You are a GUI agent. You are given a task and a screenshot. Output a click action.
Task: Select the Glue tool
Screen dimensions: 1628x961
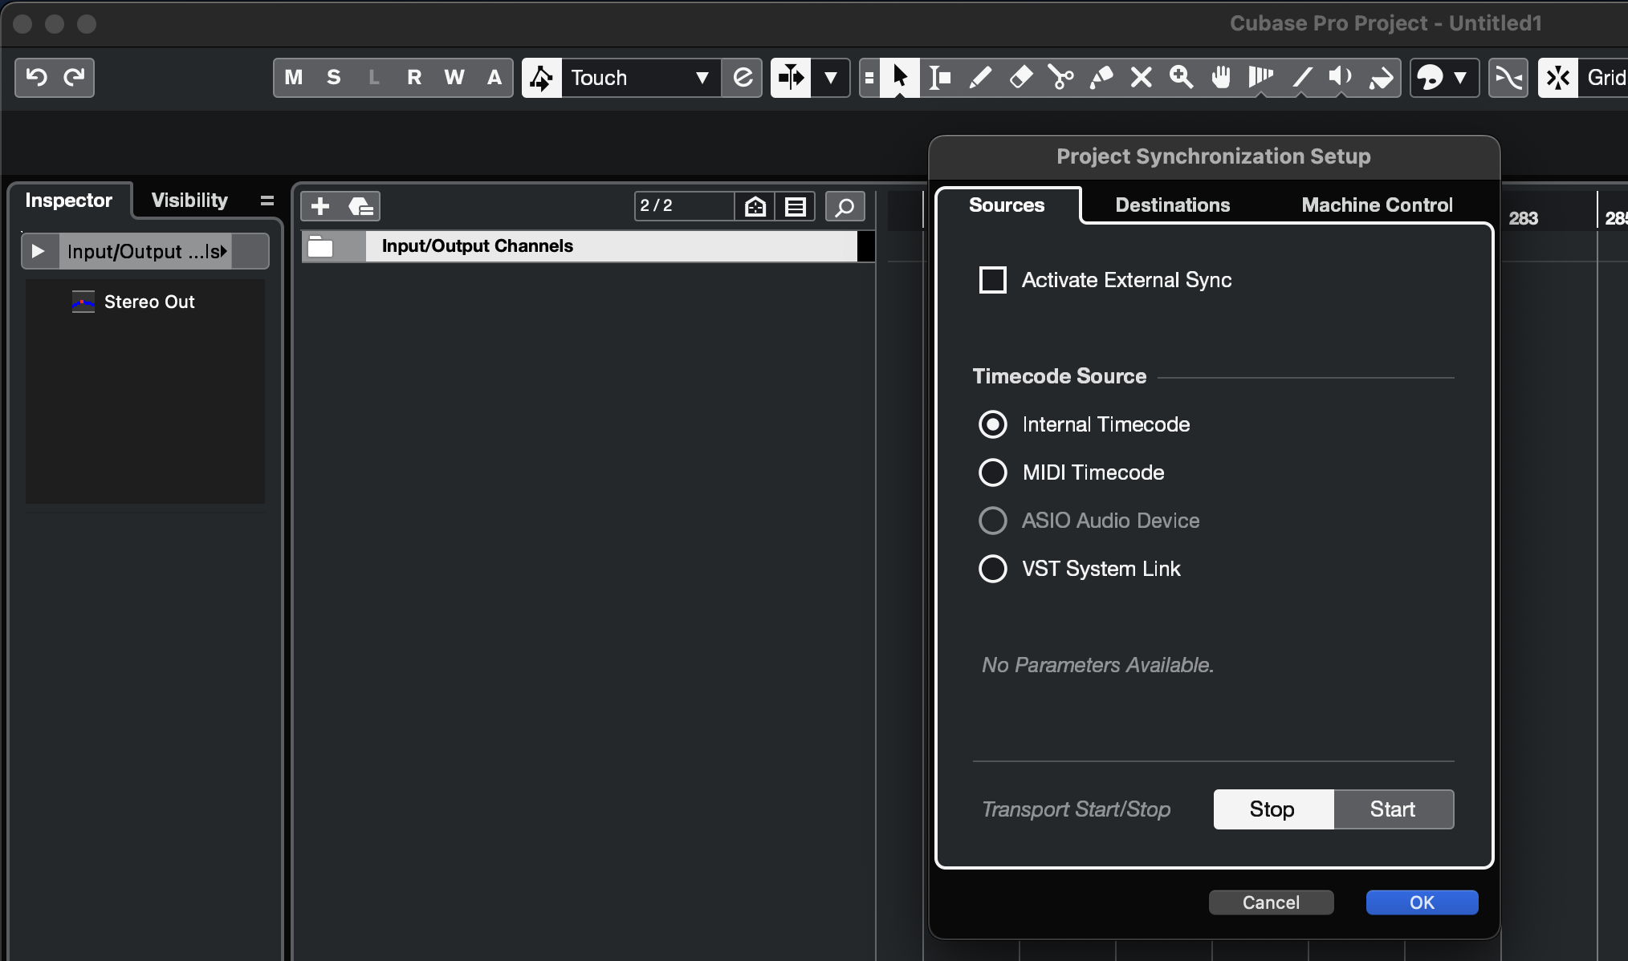click(1101, 78)
